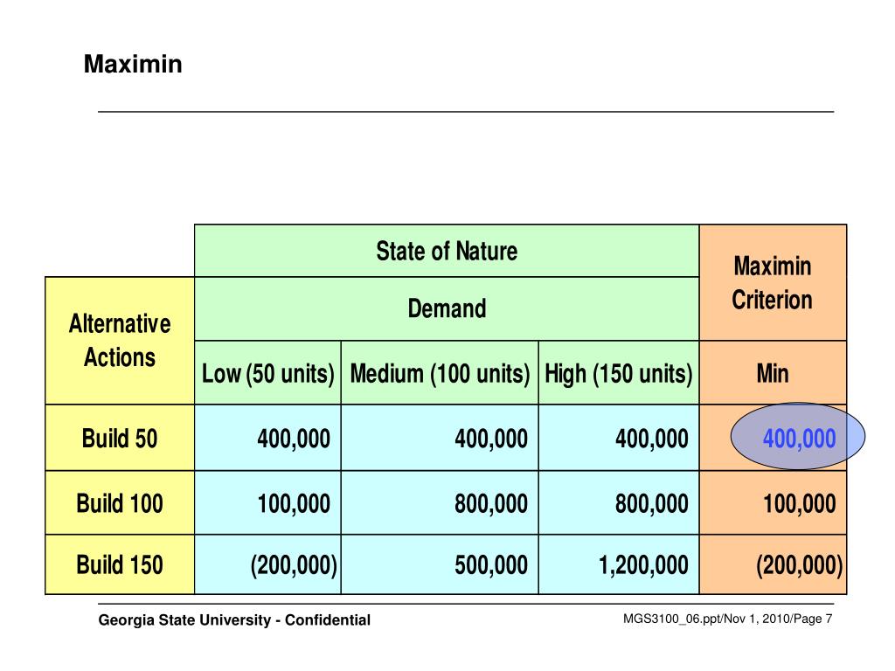
Task: Select the Build 50 row label
Action: tap(120, 439)
